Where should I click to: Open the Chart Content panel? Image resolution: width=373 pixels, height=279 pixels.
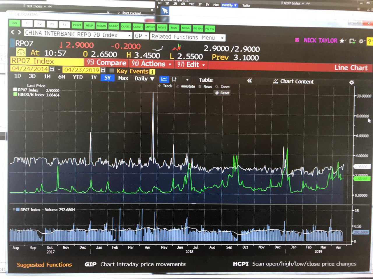coord(293,81)
